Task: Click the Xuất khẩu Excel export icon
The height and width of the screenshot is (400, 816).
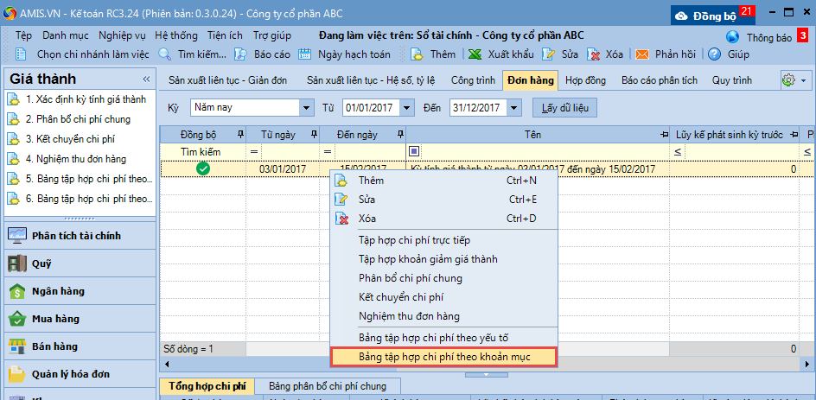Action: 475,54
